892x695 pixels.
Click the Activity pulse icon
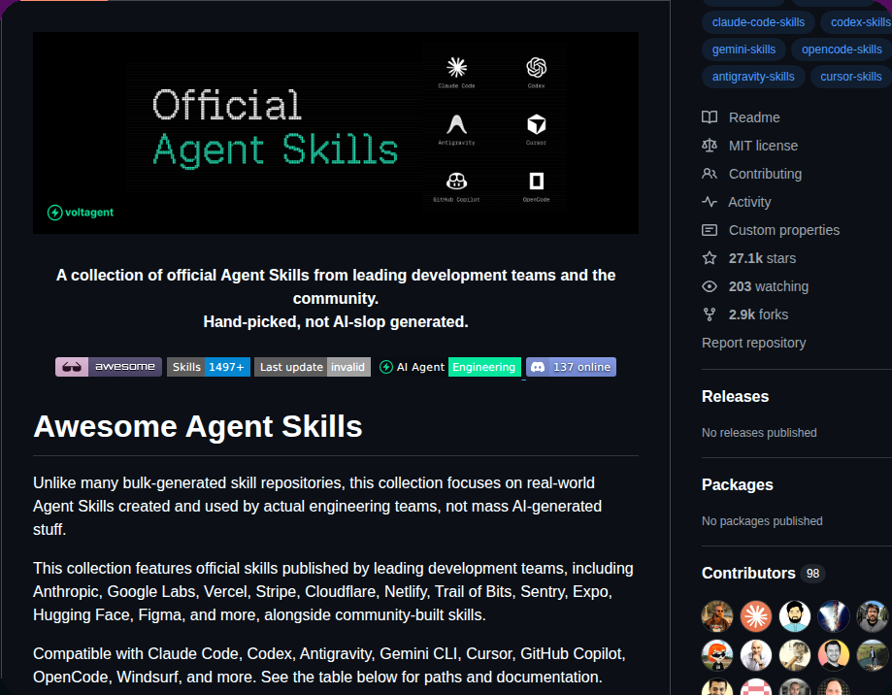pos(710,202)
